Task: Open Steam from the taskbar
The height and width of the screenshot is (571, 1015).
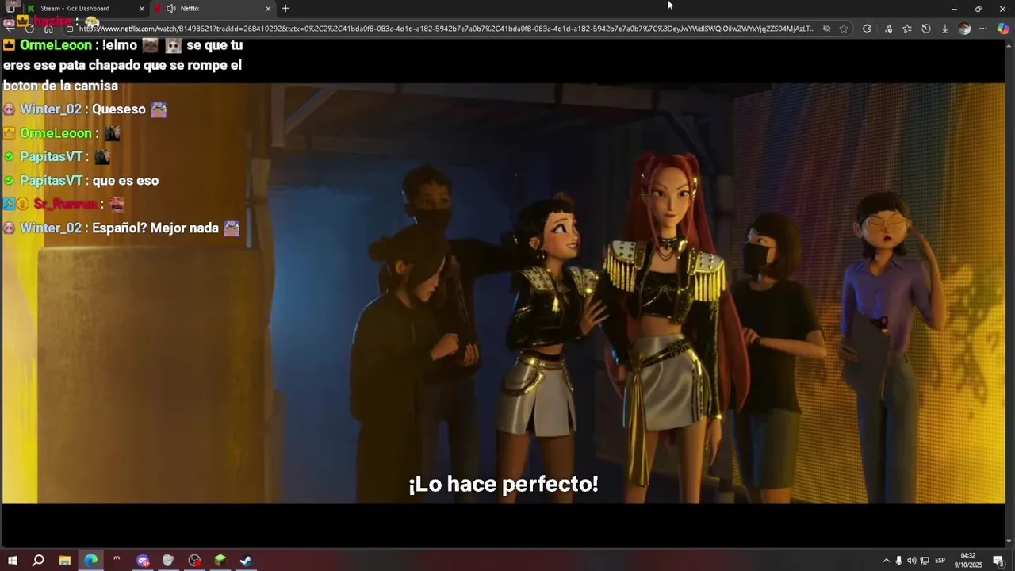Action: 246,561
